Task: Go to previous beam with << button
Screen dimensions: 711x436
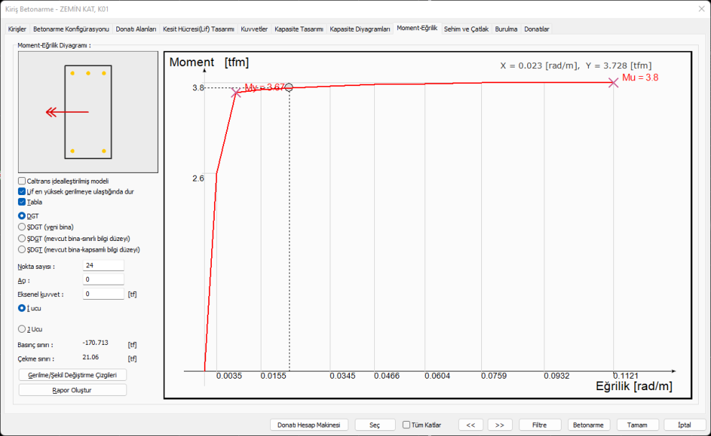Action: [x=470, y=425]
